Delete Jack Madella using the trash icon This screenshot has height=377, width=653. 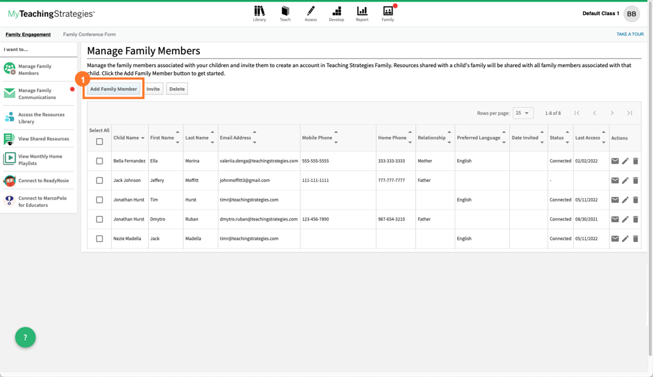635,239
